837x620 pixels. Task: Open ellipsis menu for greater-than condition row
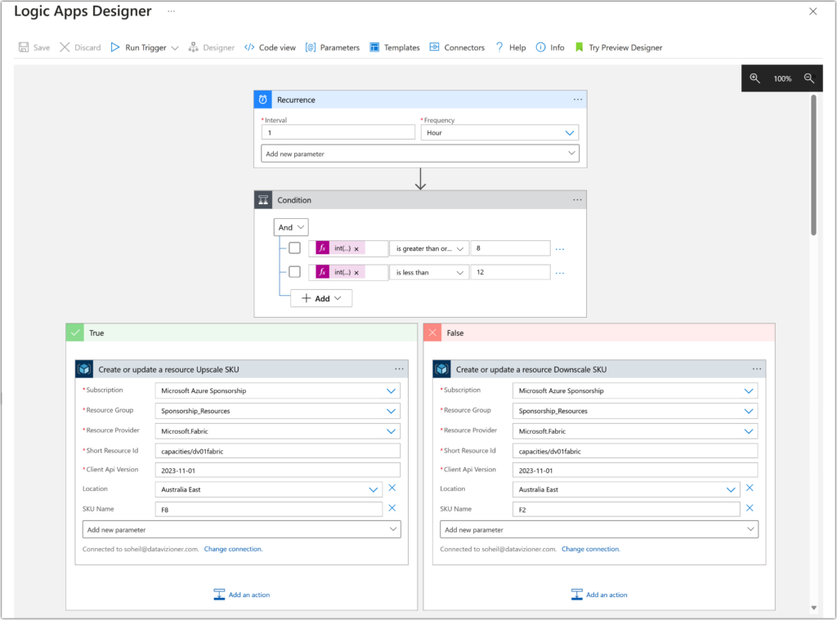tap(560, 249)
